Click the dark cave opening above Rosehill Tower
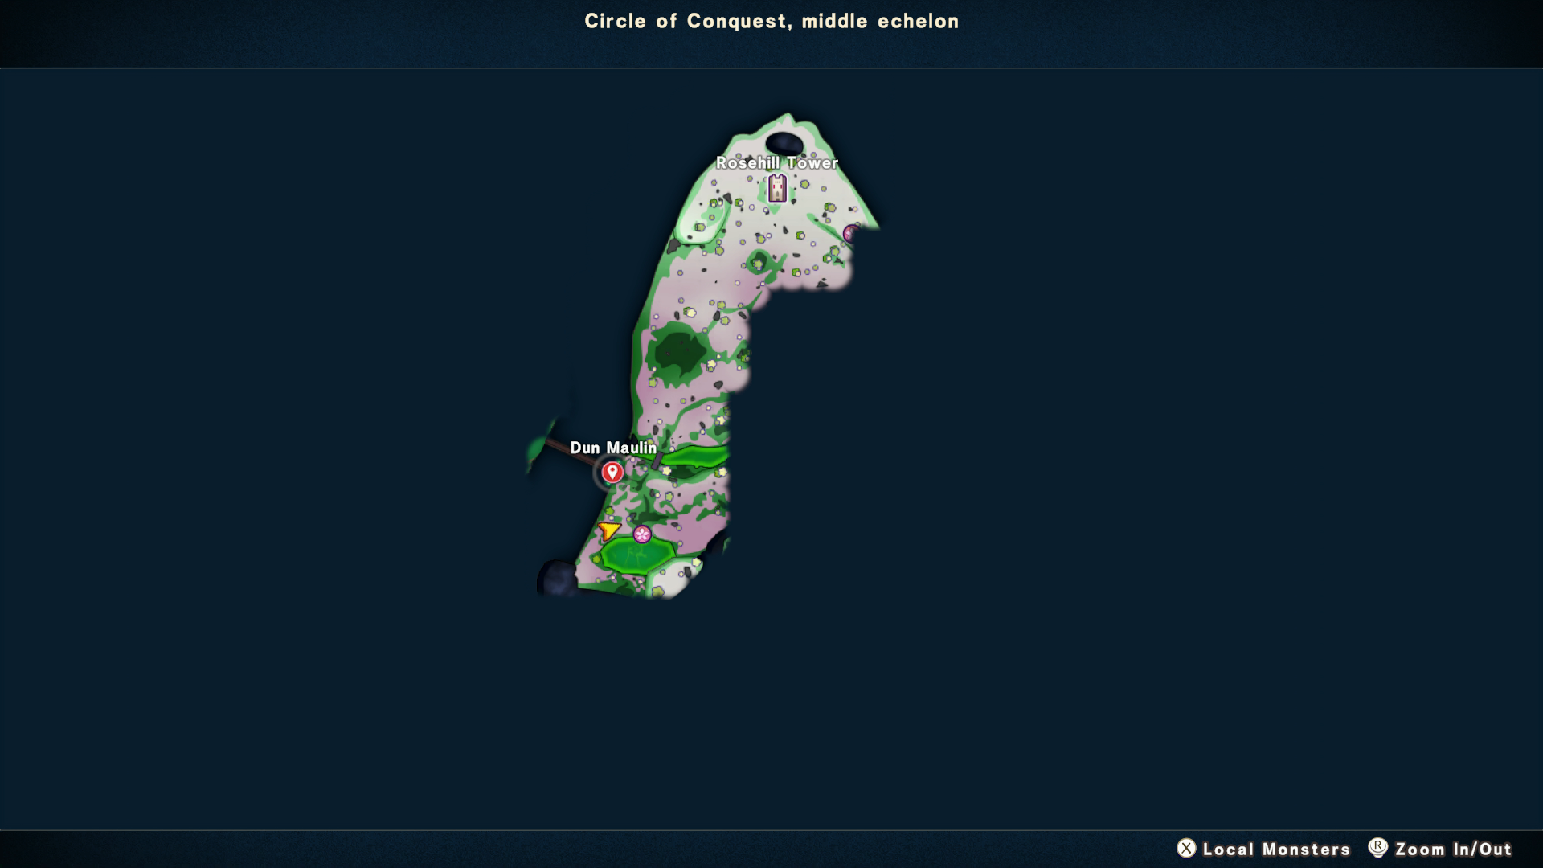Image resolution: width=1543 pixels, height=868 pixels. 784,145
